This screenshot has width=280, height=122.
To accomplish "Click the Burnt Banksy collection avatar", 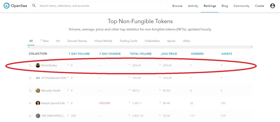I will [38, 65].
